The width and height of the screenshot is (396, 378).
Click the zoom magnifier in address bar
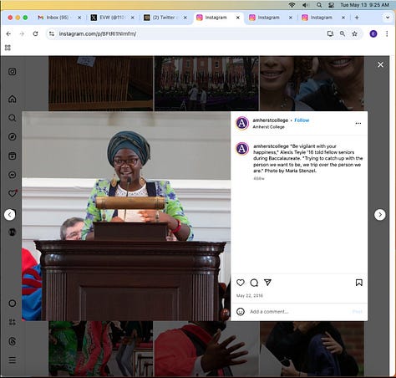[x=343, y=33]
